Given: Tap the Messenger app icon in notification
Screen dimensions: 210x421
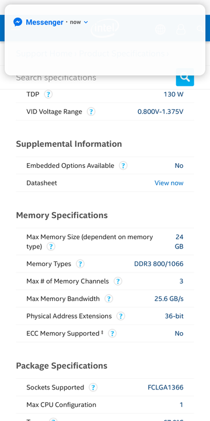Looking at the screenshot, I should tap(17, 22).
